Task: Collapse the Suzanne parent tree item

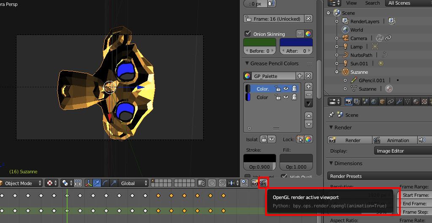Action: 337,72
